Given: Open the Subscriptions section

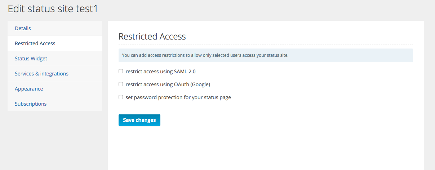Looking at the screenshot, I should 55,104.
